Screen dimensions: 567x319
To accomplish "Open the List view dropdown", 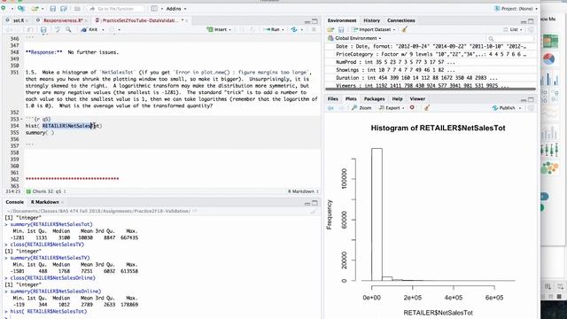I will (x=512, y=29).
